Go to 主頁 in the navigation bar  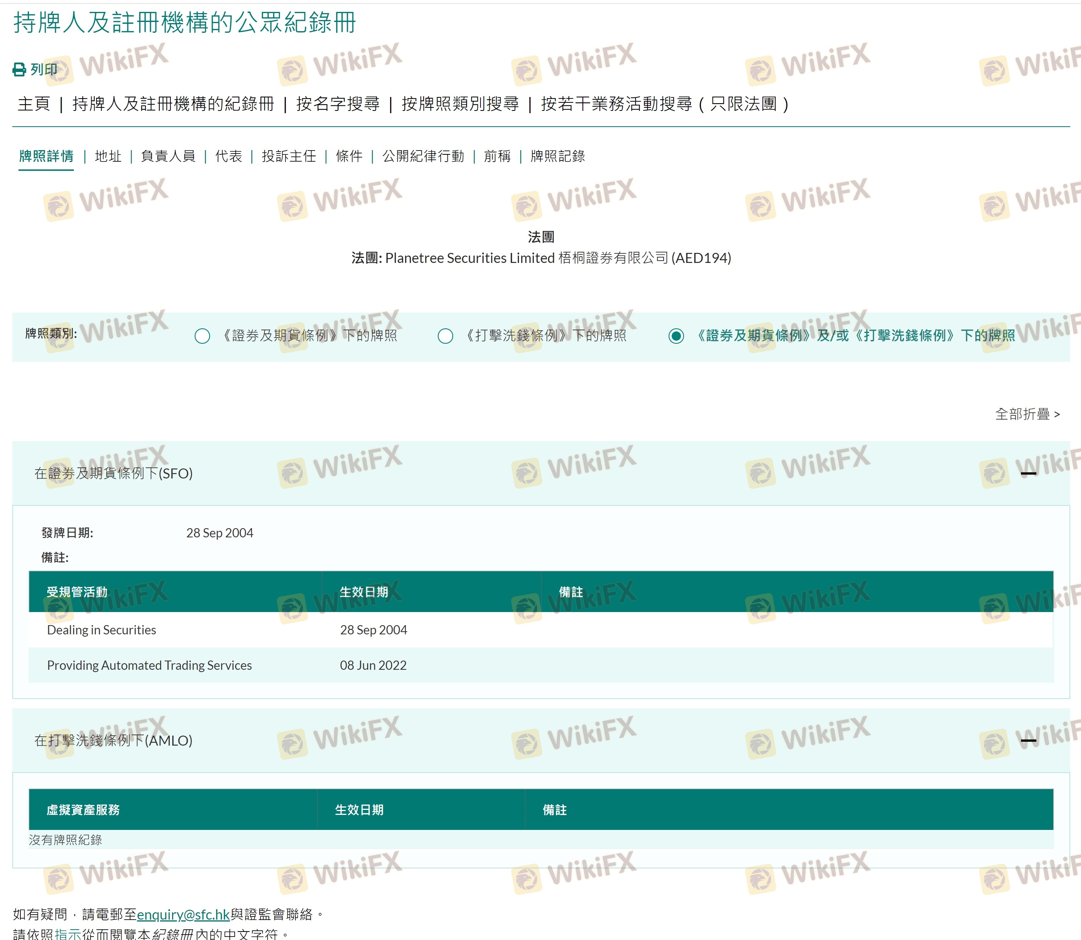pyautogui.click(x=33, y=104)
